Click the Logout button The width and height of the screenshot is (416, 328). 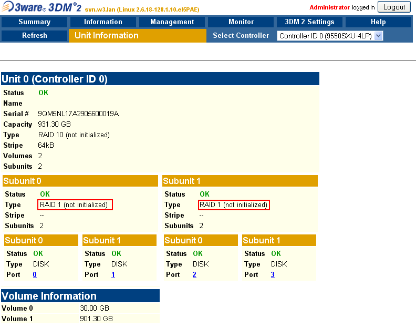pos(394,7)
